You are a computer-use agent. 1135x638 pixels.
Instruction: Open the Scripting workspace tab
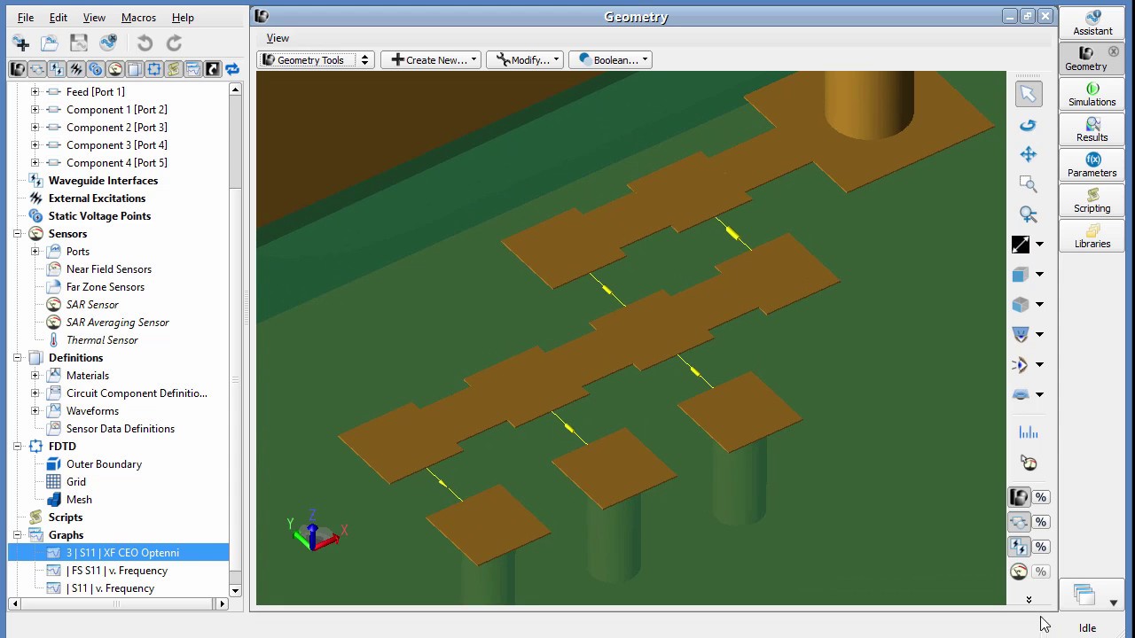tap(1092, 200)
